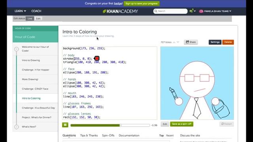Viewport: 253px width, 142px height.
Task: Click the Share button
Action: click(191, 42)
